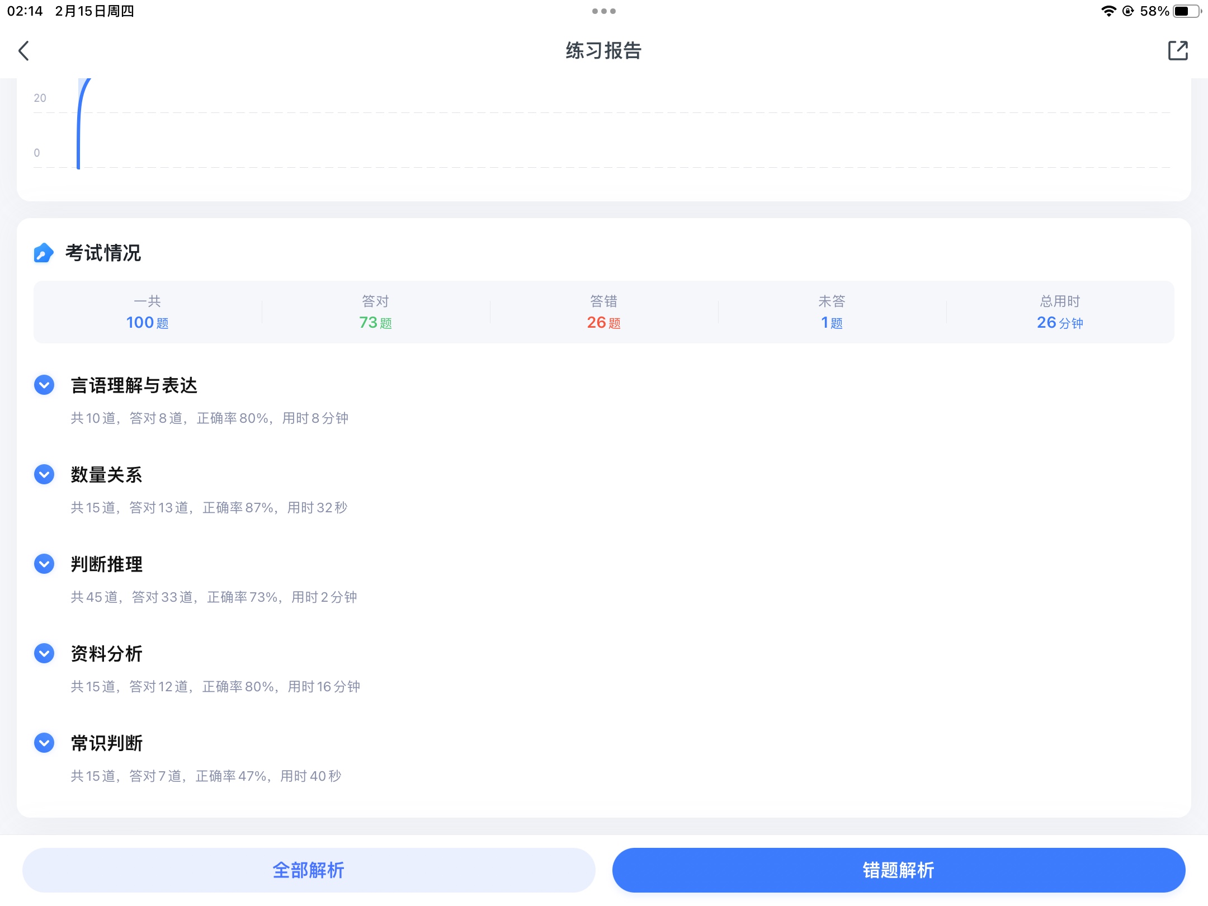
Task: Open 全部解析 button
Action: 308,870
